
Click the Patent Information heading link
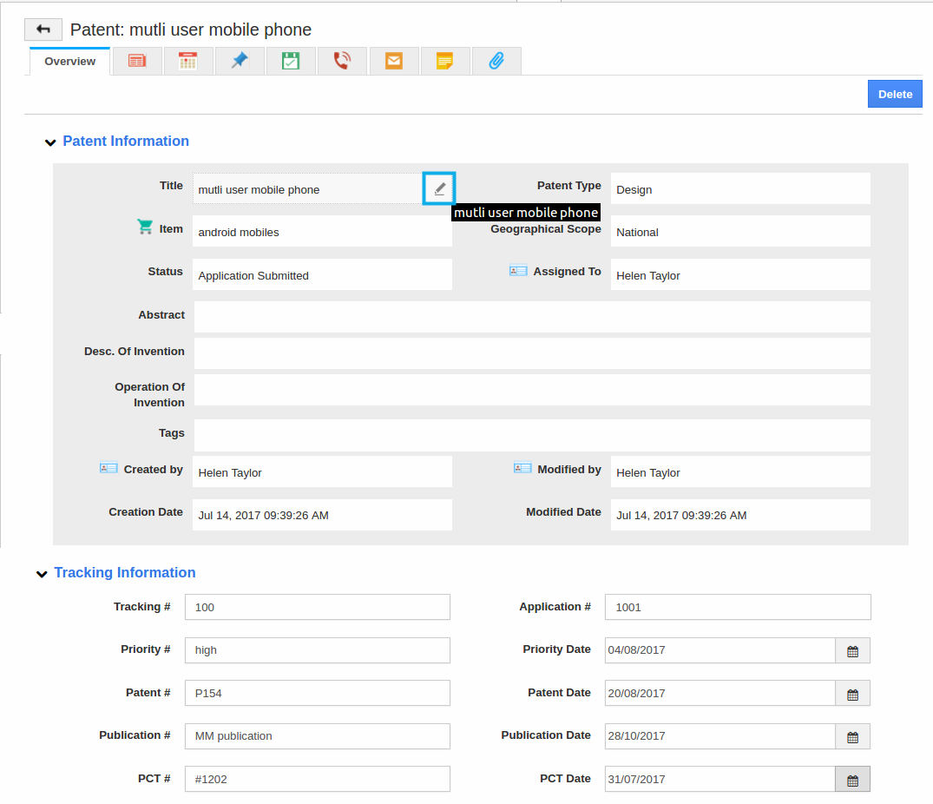click(x=126, y=141)
